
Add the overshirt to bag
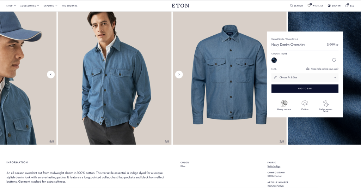point(305,89)
